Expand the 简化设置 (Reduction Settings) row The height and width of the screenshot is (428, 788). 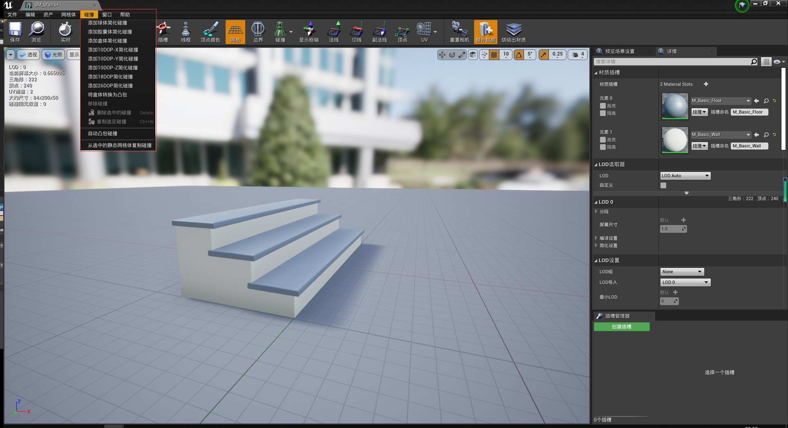(596, 245)
